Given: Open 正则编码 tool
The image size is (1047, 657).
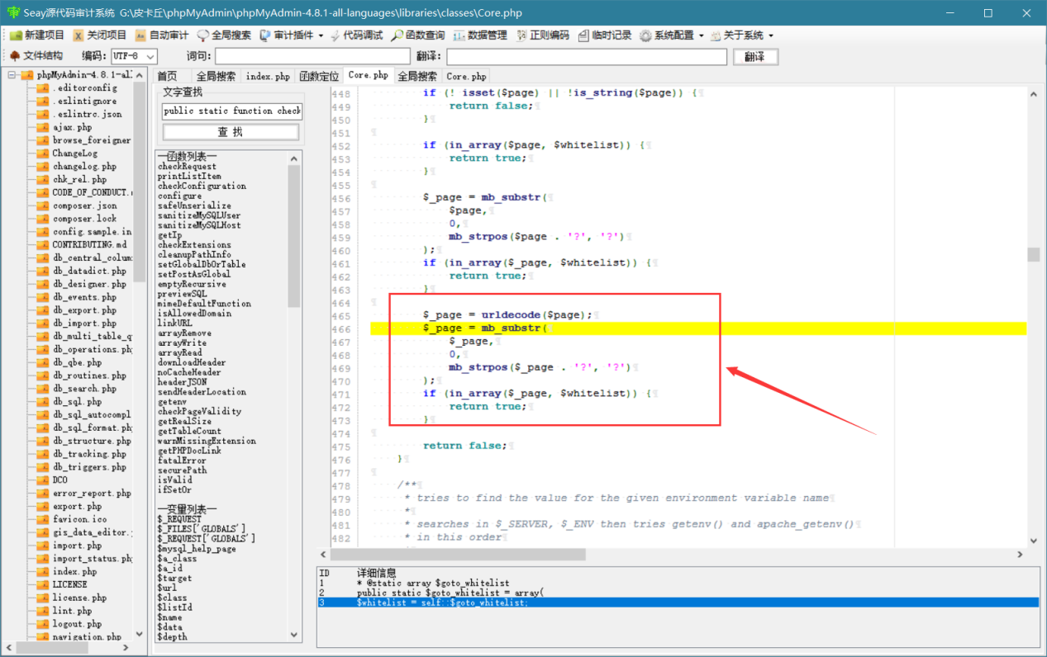Looking at the screenshot, I should point(543,35).
